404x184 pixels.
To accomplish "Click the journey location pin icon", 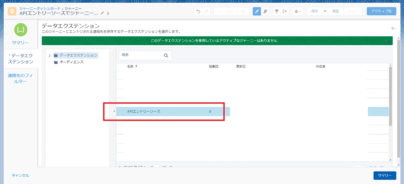I will click(x=12, y=11).
